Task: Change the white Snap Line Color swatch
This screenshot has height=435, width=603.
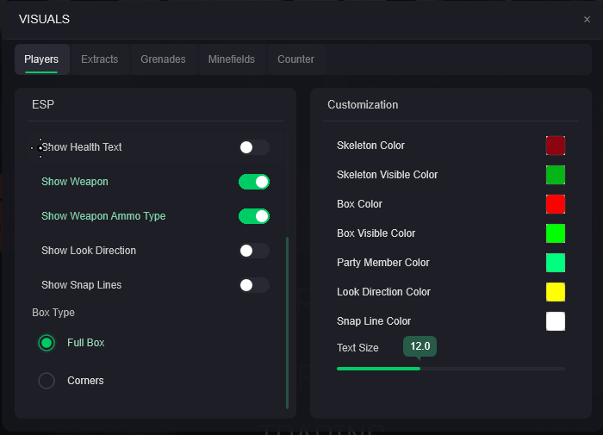Action: point(556,321)
